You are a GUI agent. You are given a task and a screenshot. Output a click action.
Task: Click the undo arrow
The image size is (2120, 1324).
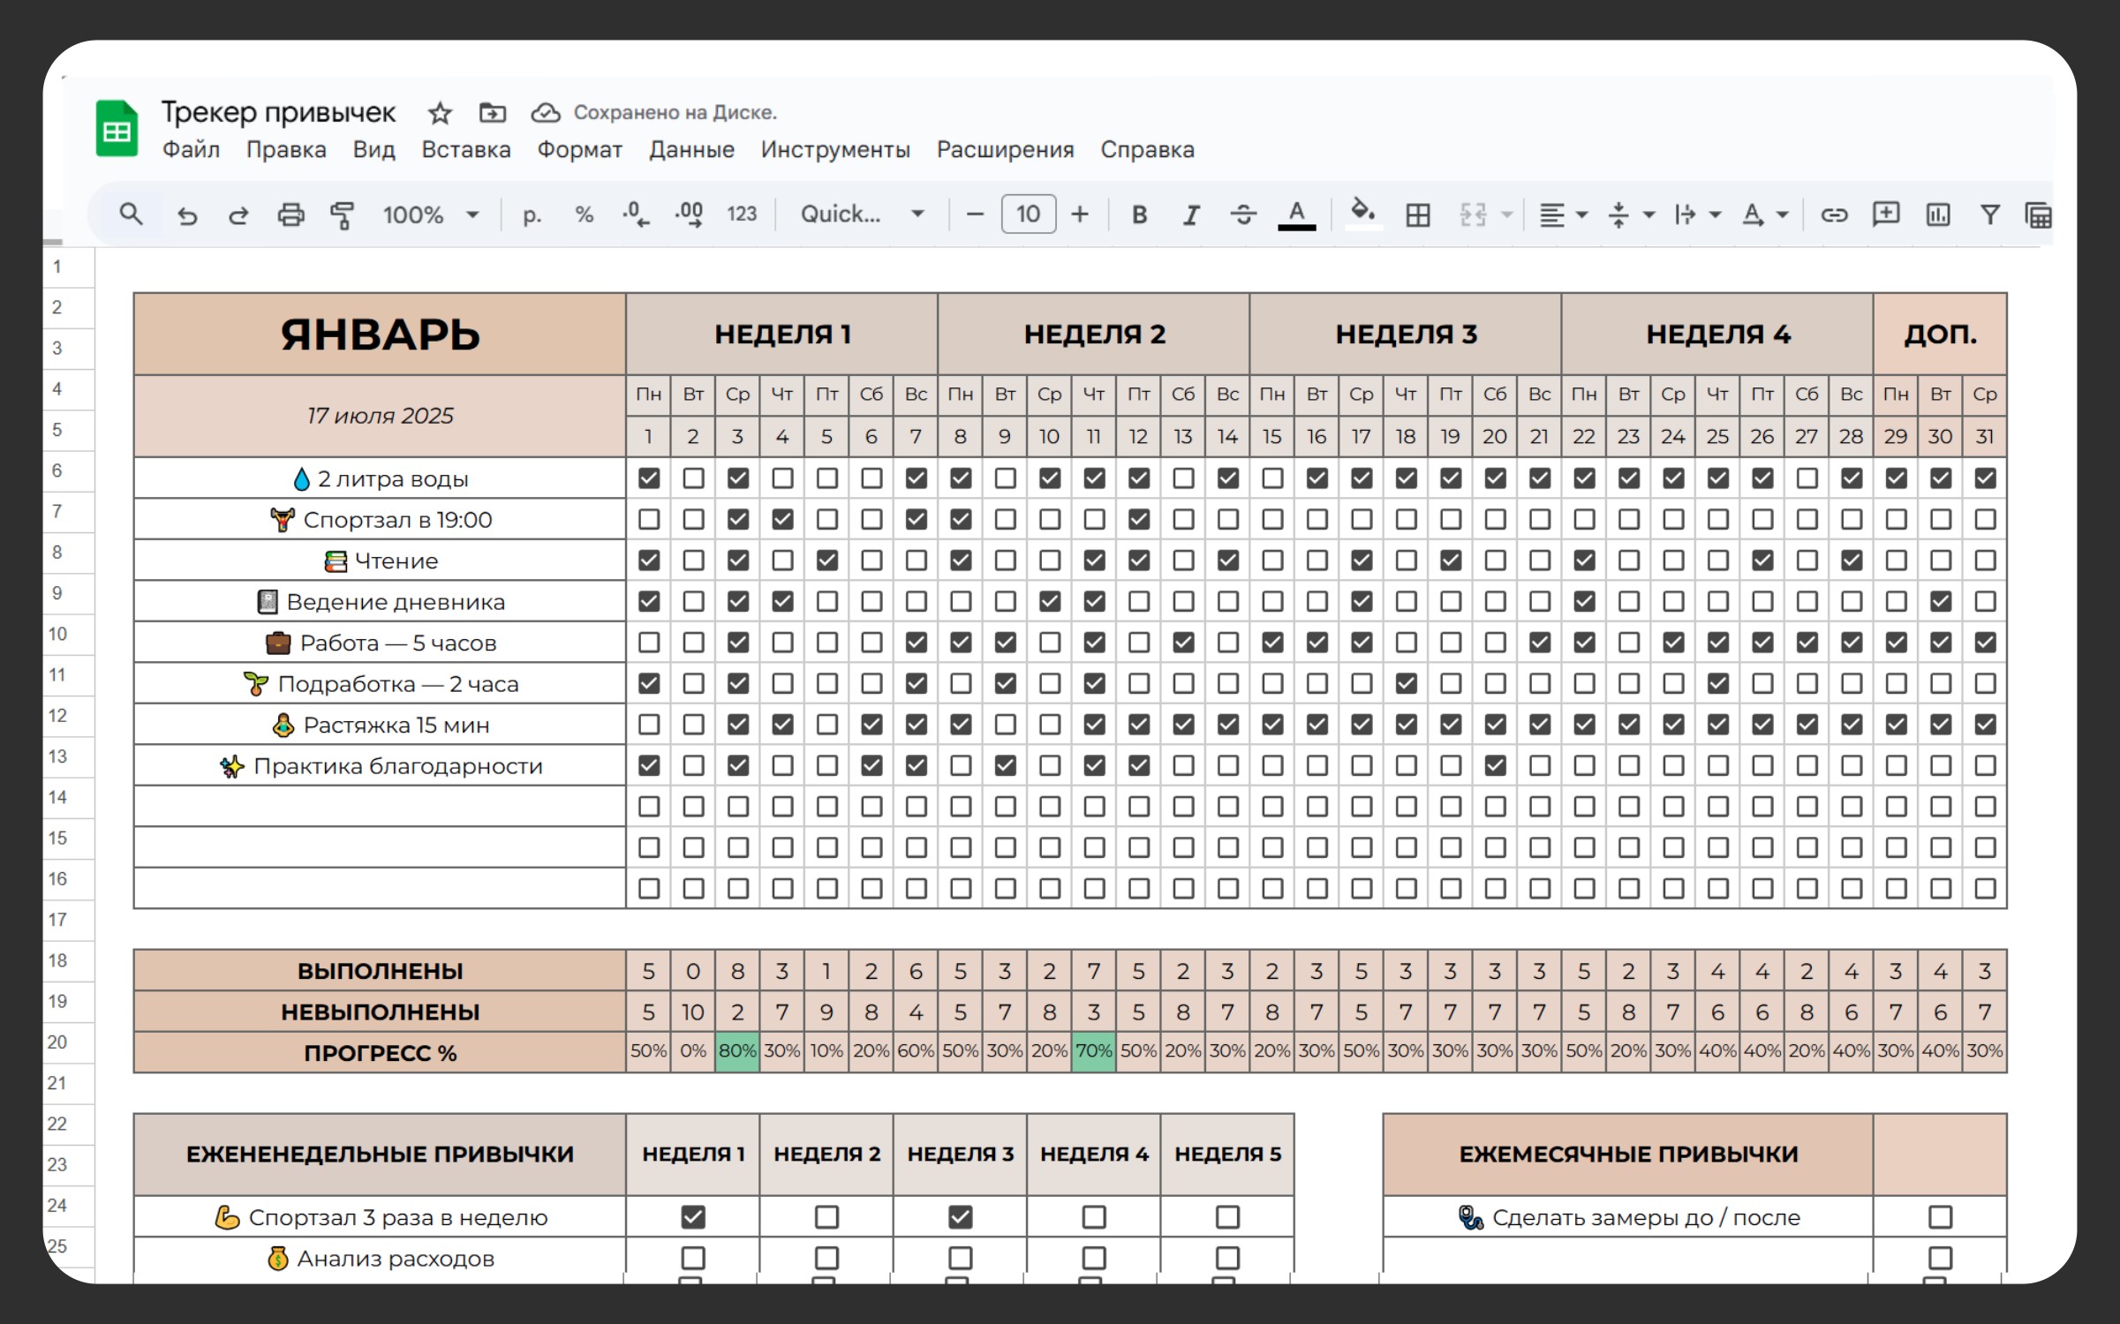click(186, 214)
